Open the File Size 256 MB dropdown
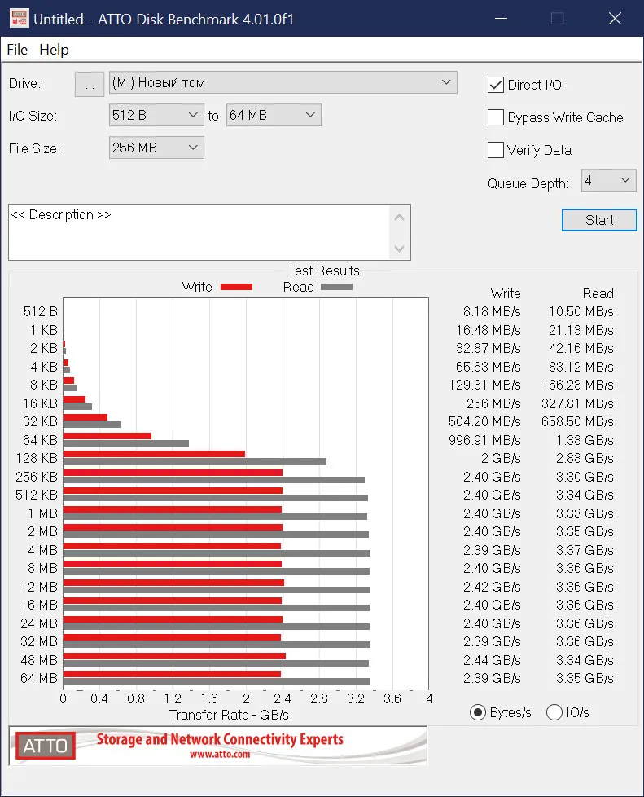This screenshot has height=797, width=644. (x=156, y=148)
